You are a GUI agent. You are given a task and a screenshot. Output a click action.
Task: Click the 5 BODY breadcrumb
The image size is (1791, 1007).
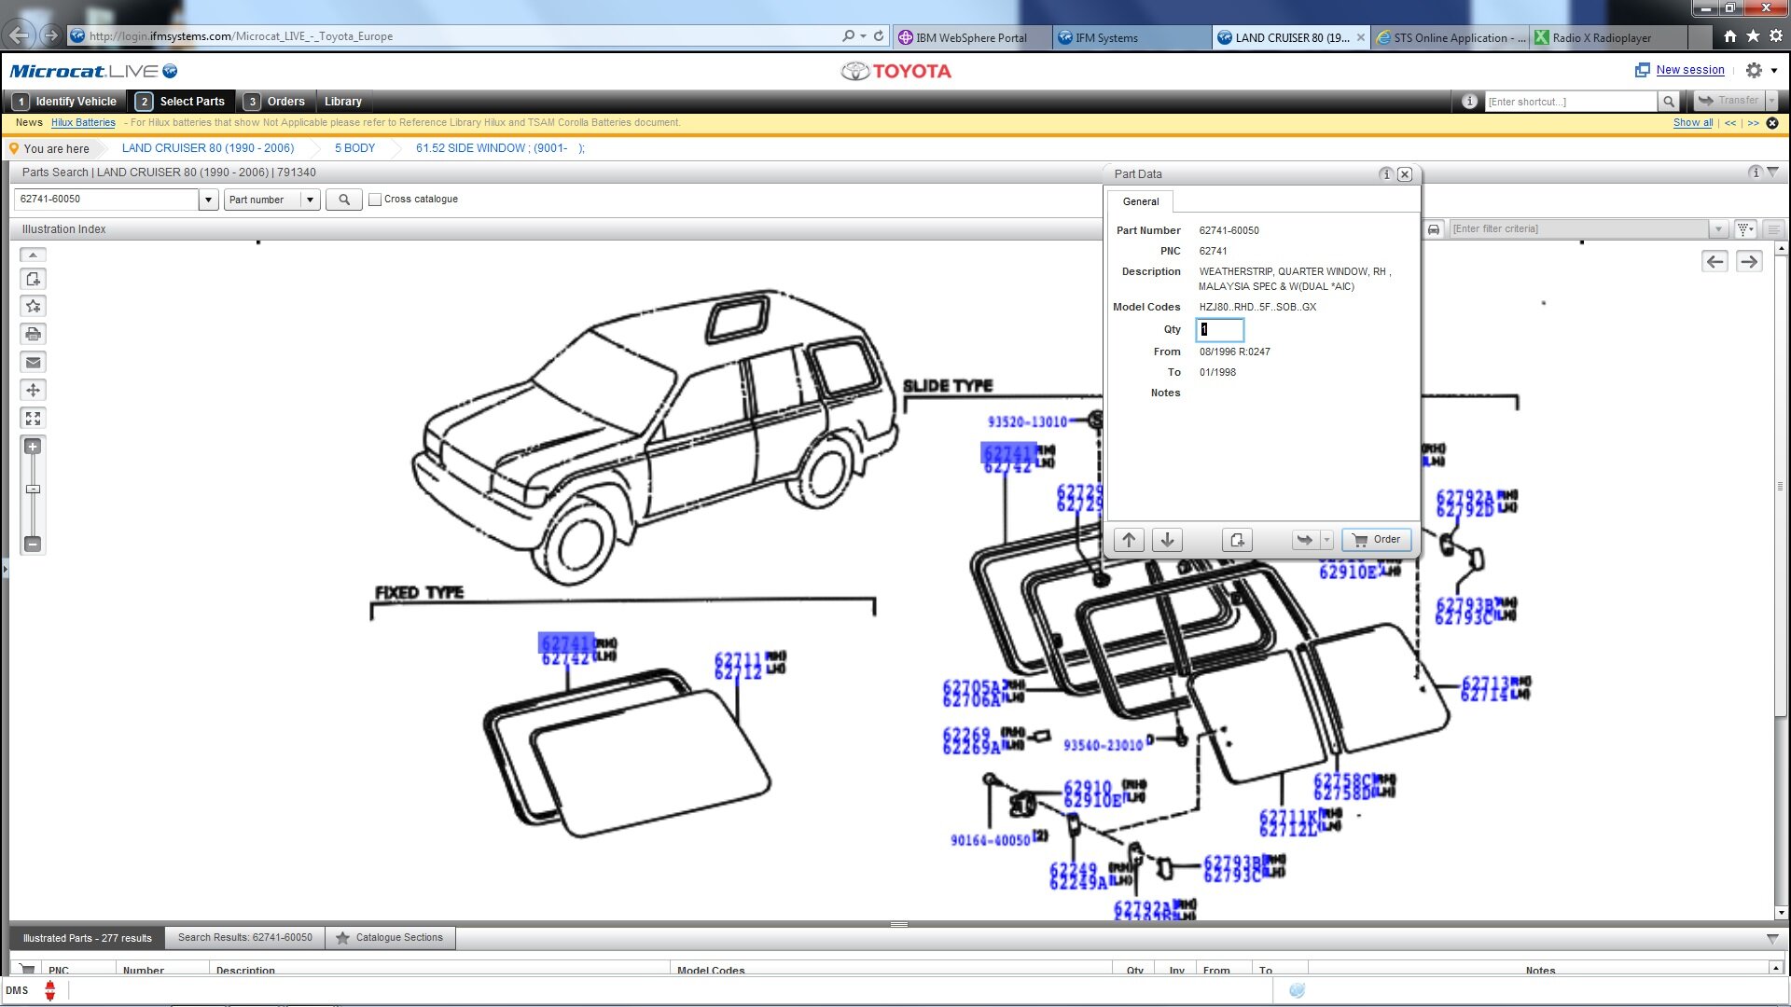(354, 148)
